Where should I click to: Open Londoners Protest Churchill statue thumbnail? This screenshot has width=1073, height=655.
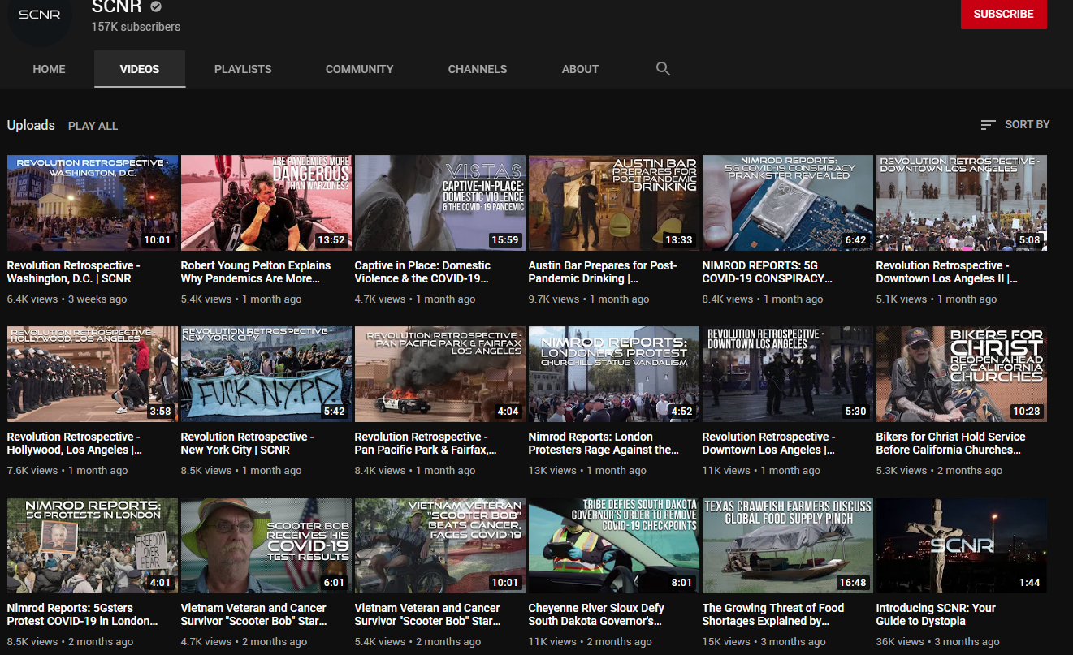(x=614, y=374)
